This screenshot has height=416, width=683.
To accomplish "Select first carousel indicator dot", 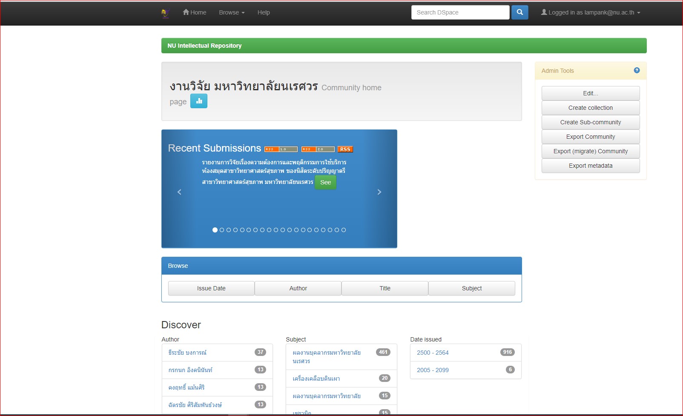I will tap(215, 230).
